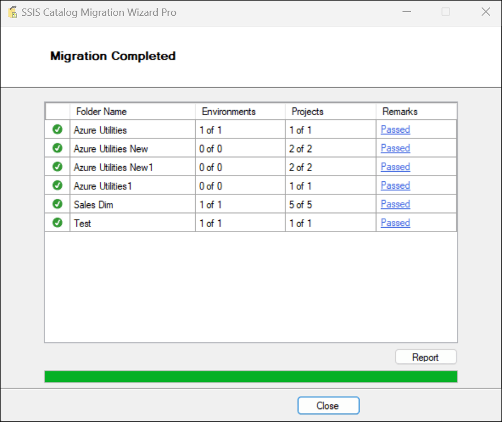
Task: Open the Passed remark for the Test folder
Action: coord(395,223)
